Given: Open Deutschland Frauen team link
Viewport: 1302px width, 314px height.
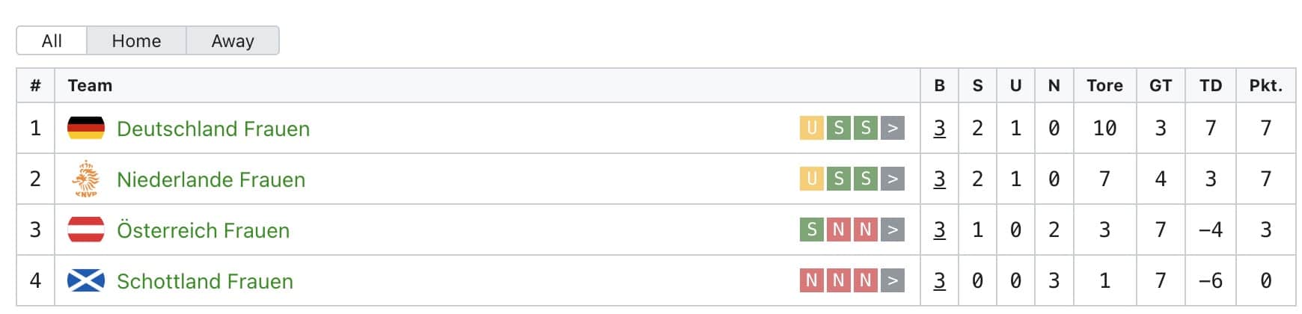Looking at the screenshot, I should pos(213,129).
